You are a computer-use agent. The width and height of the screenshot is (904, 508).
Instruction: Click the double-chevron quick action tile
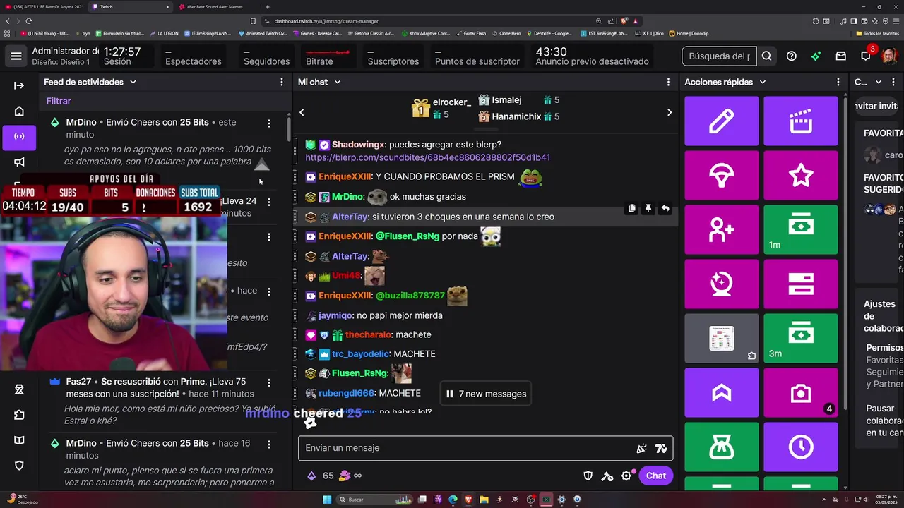(x=721, y=393)
